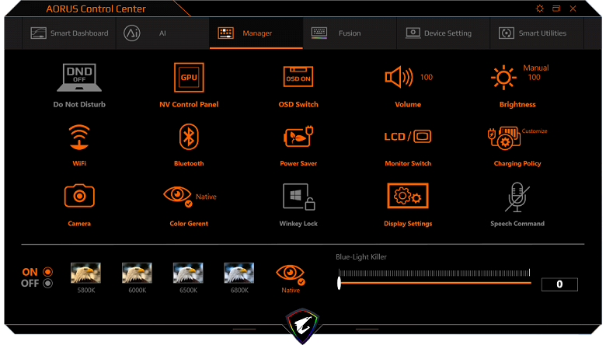Click the Power Saver label
This screenshot has height=345, width=606.
(298, 163)
